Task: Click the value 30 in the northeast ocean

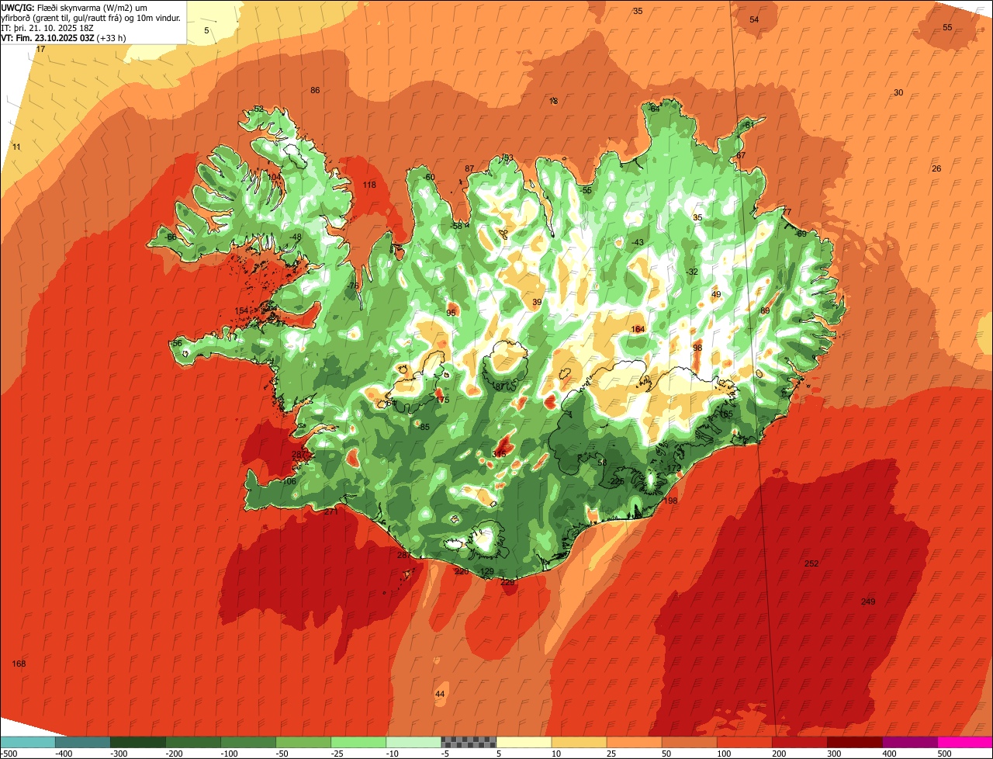Action: point(898,92)
